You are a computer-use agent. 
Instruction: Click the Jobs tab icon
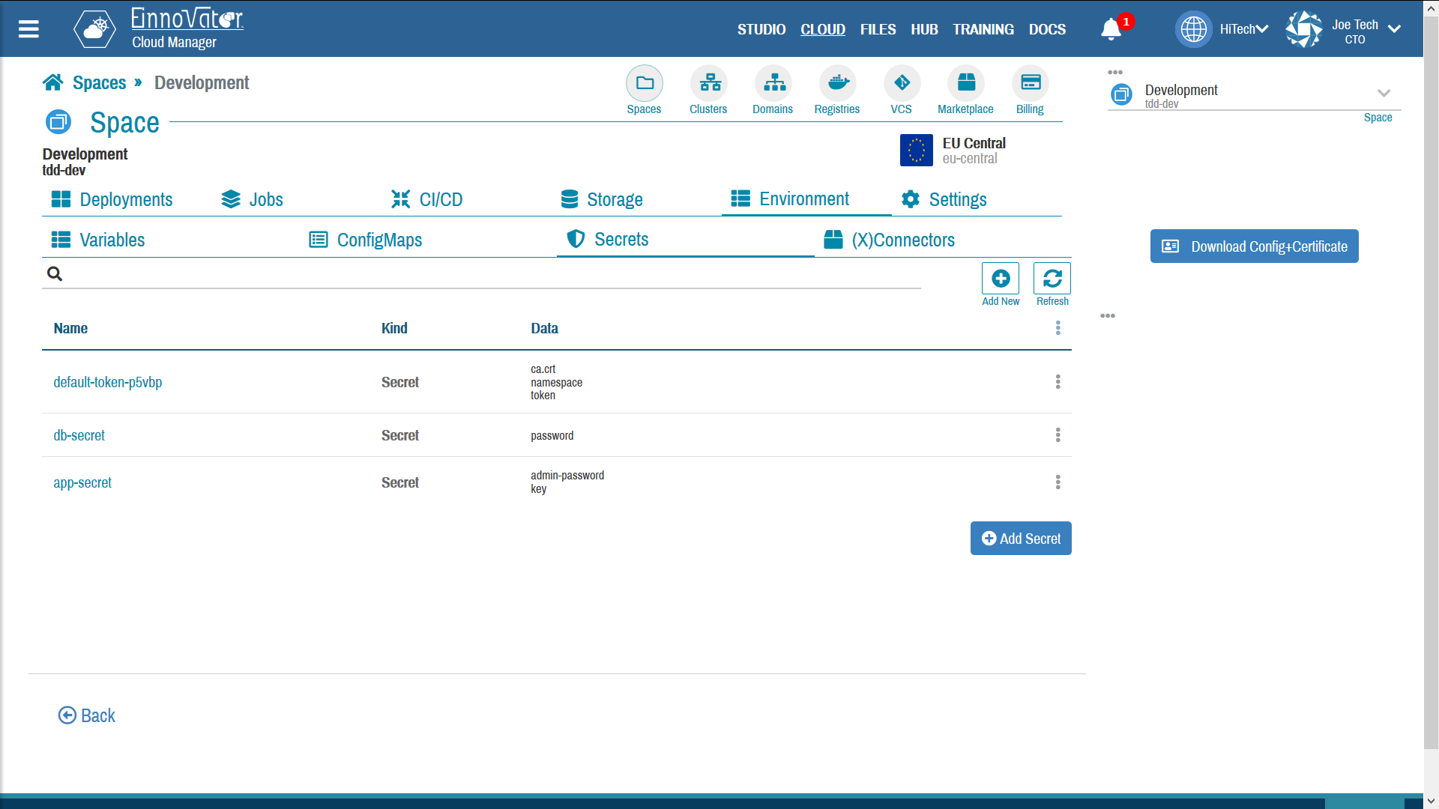tap(229, 198)
